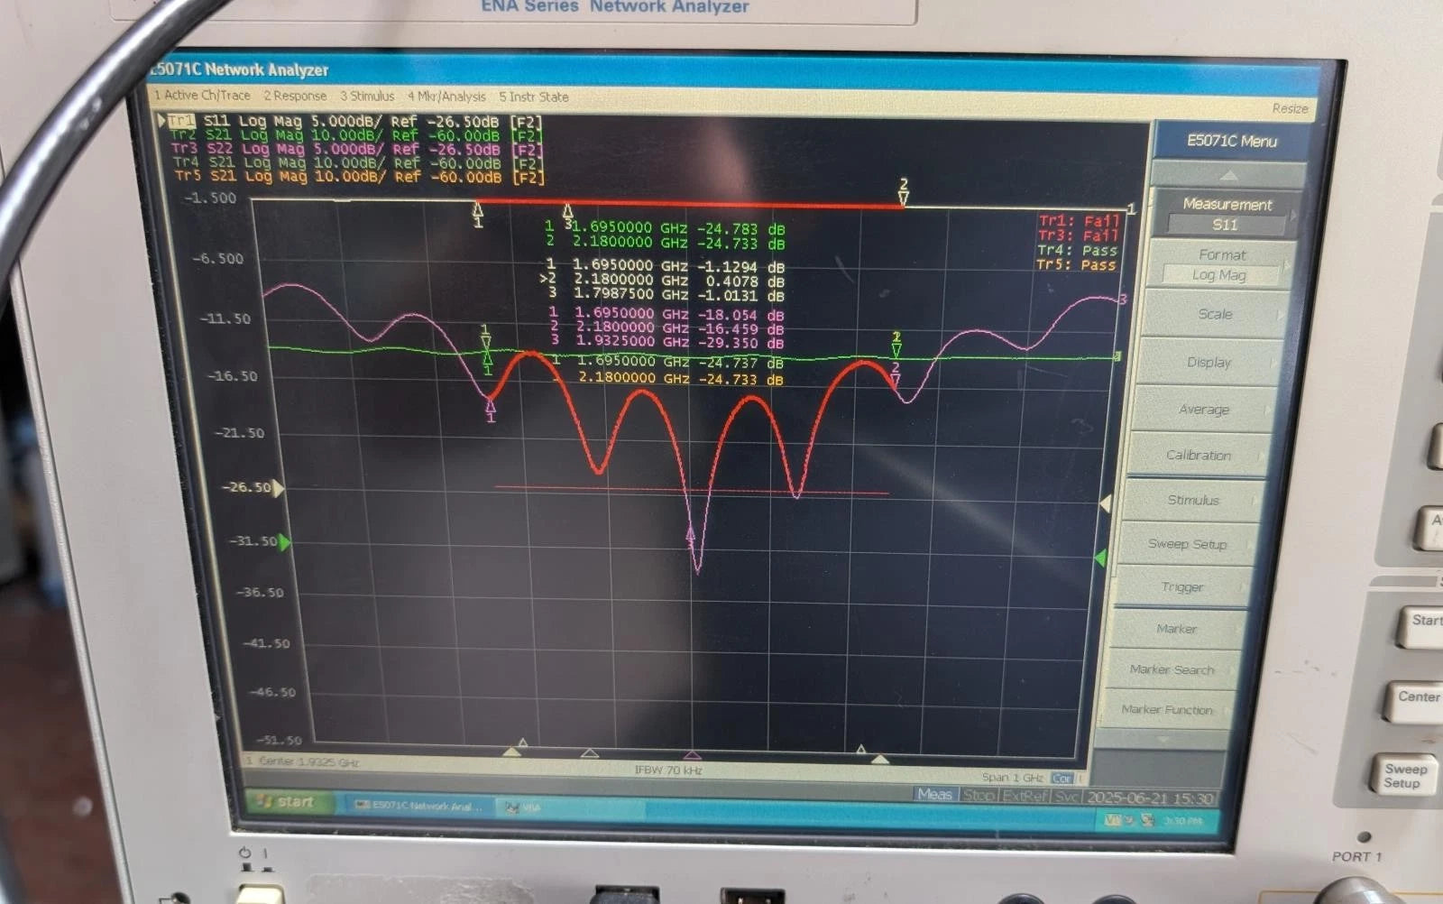Open the Instr State menu
1443x904 pixels.
pyautogui.click(x=534, y=97)
